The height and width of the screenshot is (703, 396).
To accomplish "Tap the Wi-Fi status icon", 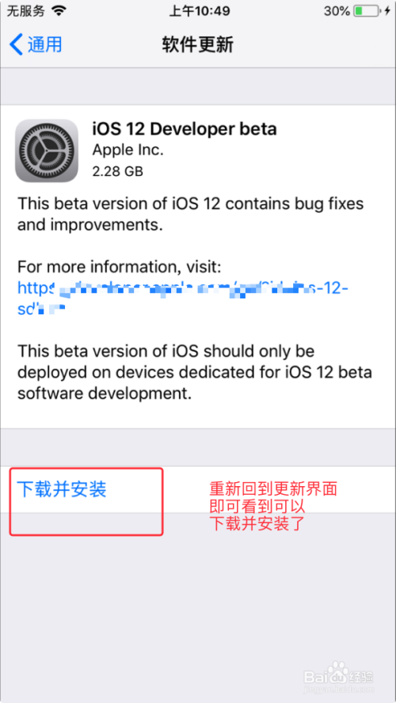I will pos(59,11).
